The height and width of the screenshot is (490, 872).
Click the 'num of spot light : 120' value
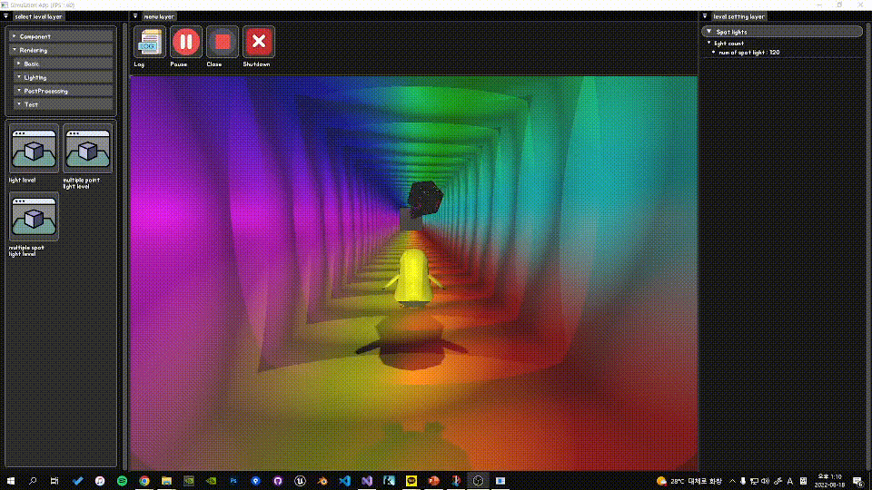748,53
